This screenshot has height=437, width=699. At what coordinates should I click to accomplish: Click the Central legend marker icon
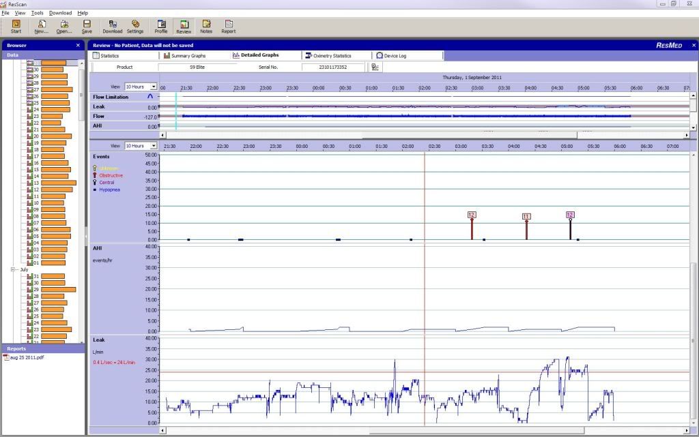(x=94, y=183)
